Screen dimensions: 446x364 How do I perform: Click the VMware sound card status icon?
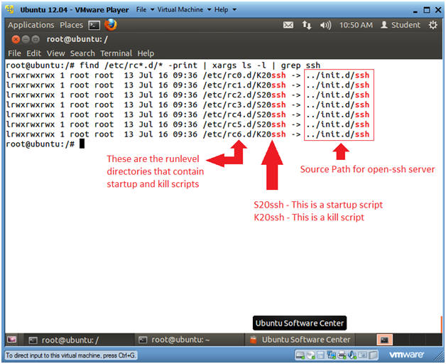[x=352, y=355]
